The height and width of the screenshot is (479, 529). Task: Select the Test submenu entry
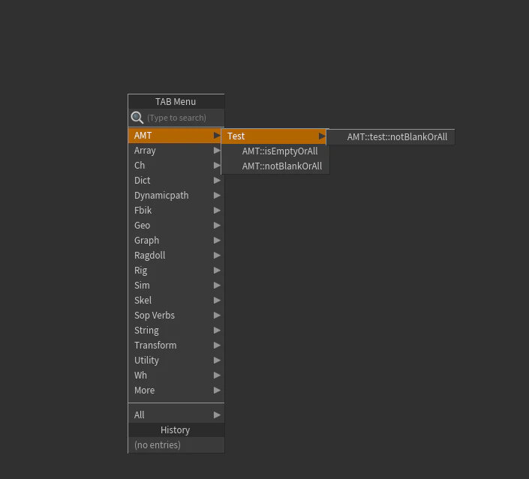[x=274, y=136]
